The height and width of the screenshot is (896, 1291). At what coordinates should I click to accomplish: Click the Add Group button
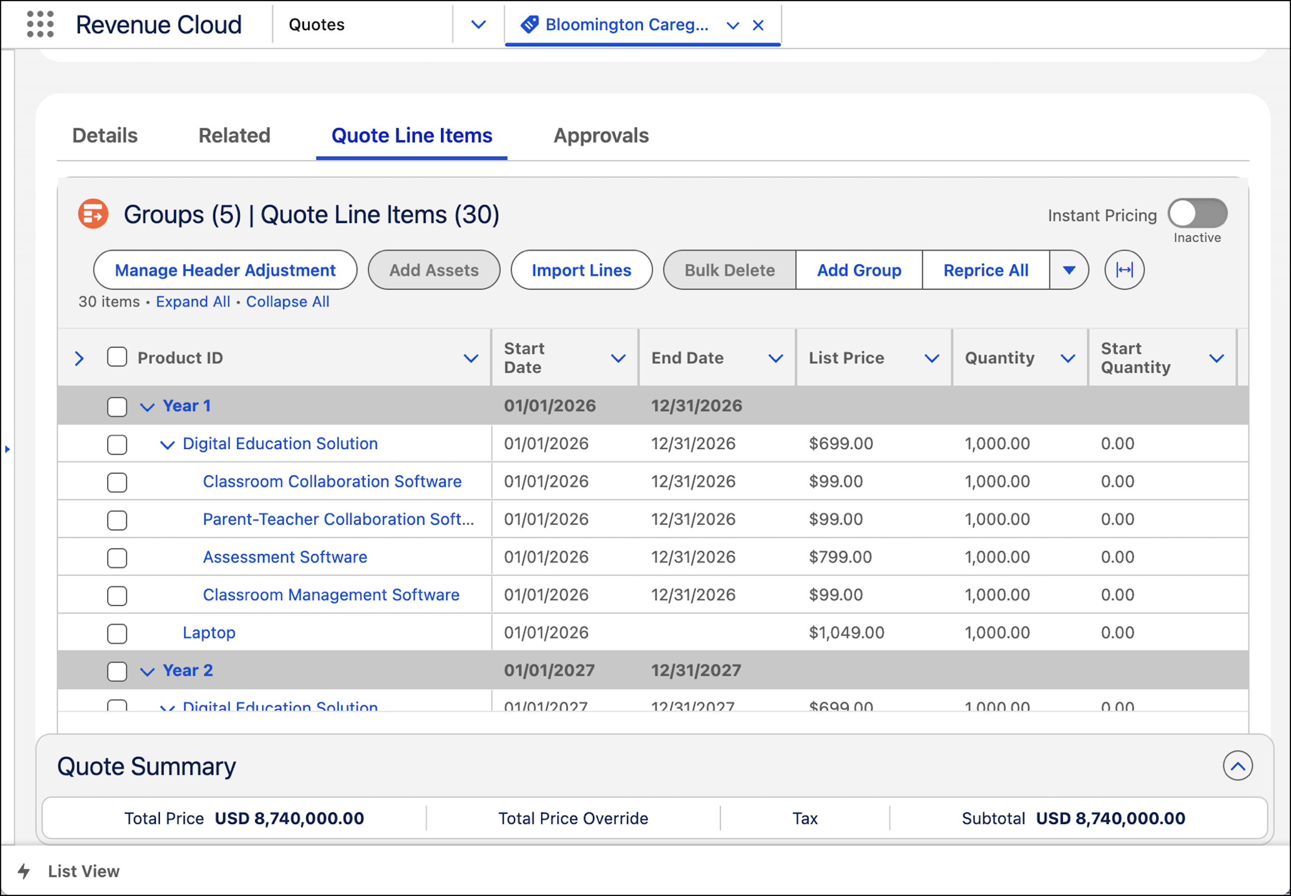859,270
